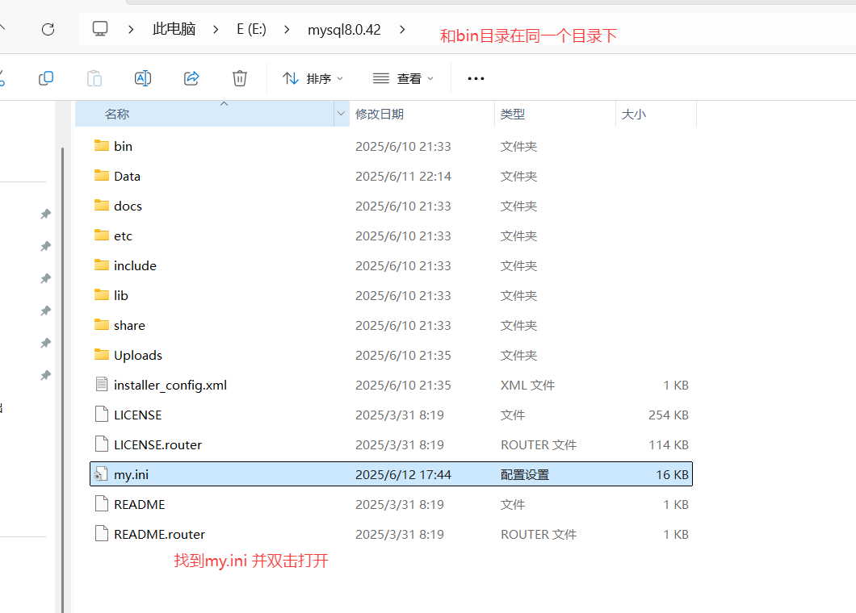Click the 配置设置 type cell
The width and height of the screenshot is (856, 613).
point(525,474)
